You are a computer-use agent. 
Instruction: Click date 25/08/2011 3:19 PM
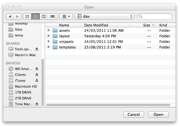(103, 47)
